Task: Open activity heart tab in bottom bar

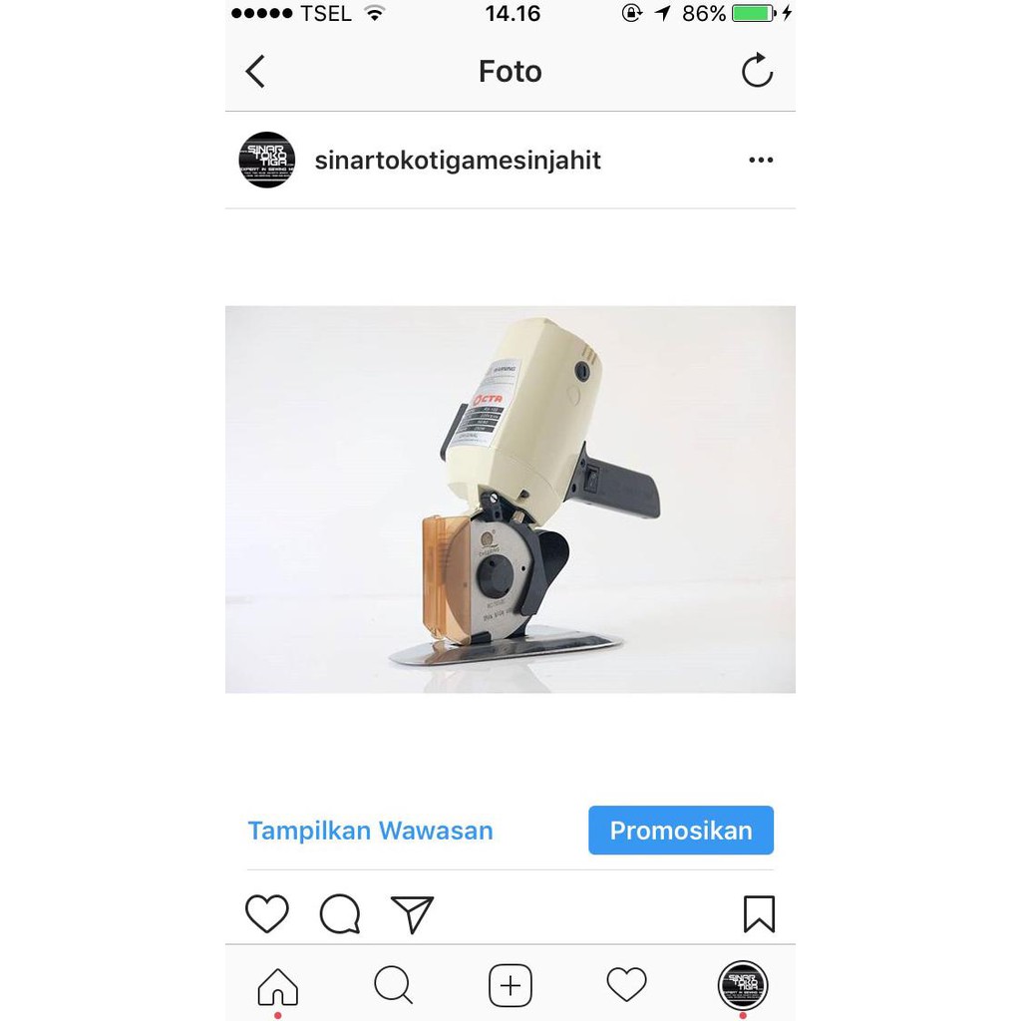Action: point(626,984)
